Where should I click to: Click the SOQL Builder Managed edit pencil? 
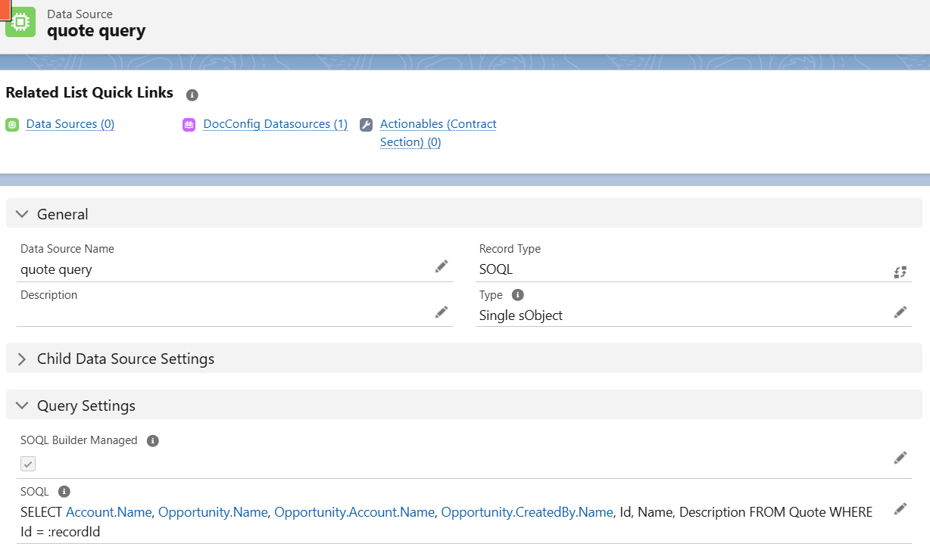(900, 457)
